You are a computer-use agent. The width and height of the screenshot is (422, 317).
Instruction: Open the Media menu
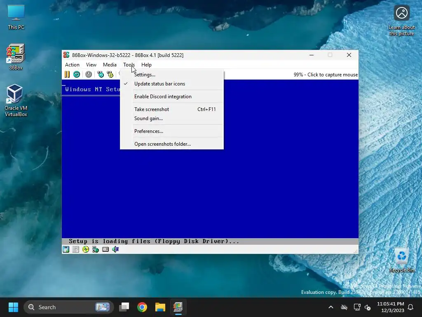(x=110, y=65)
